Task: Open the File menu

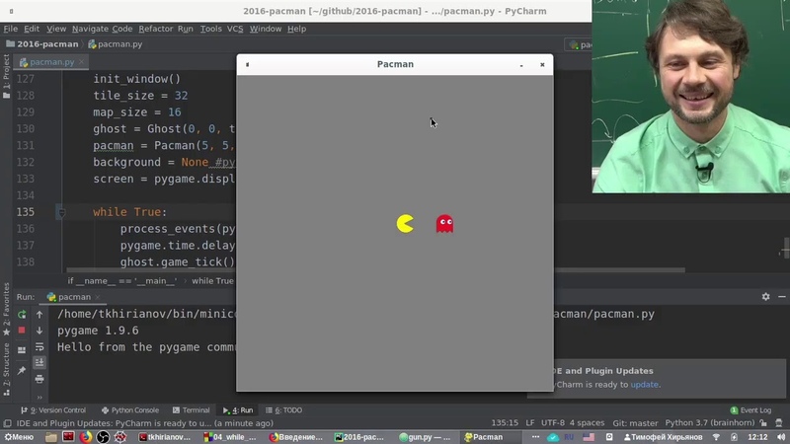Action: (10, 29)
